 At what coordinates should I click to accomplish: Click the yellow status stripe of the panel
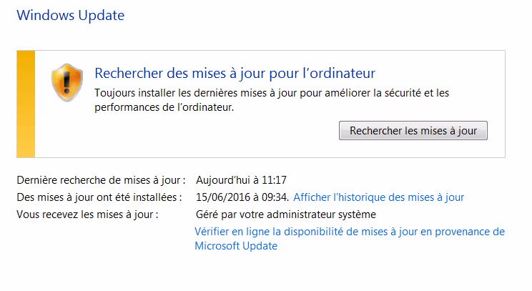coord(26,104)
